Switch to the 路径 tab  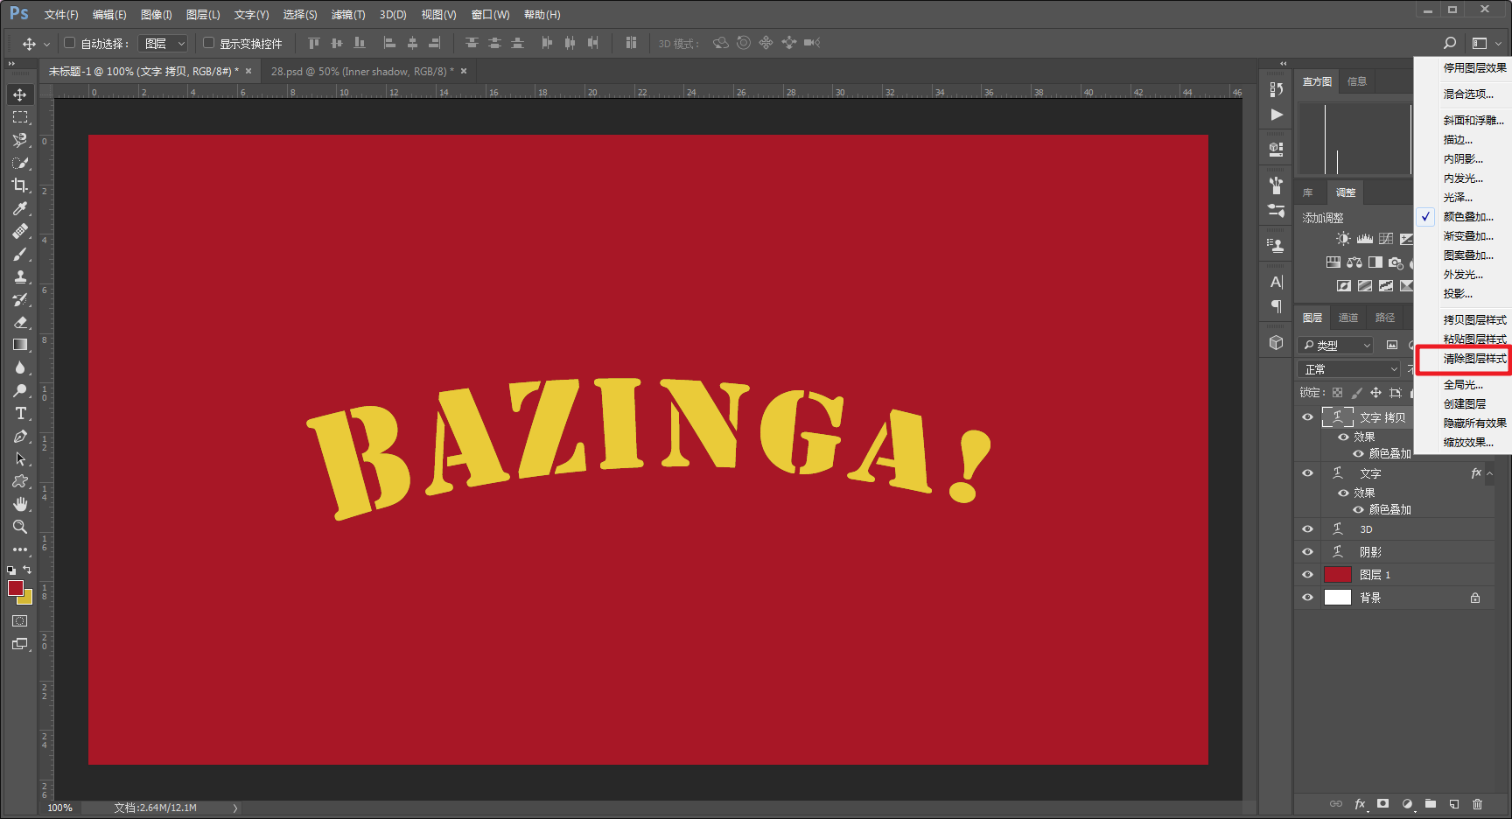pyautogui.click(x=1385, y=318)
